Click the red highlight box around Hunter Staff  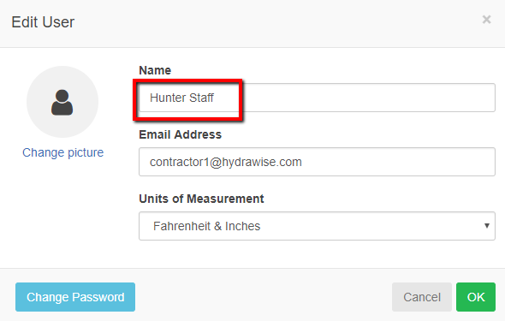(187, 100)
